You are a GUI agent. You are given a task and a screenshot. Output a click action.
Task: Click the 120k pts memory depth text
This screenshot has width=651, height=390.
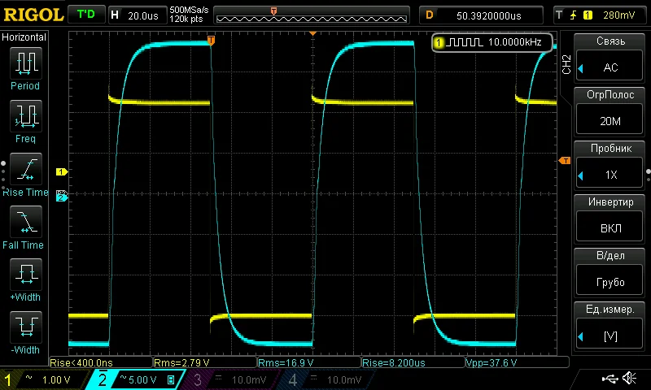pos(186,19)
